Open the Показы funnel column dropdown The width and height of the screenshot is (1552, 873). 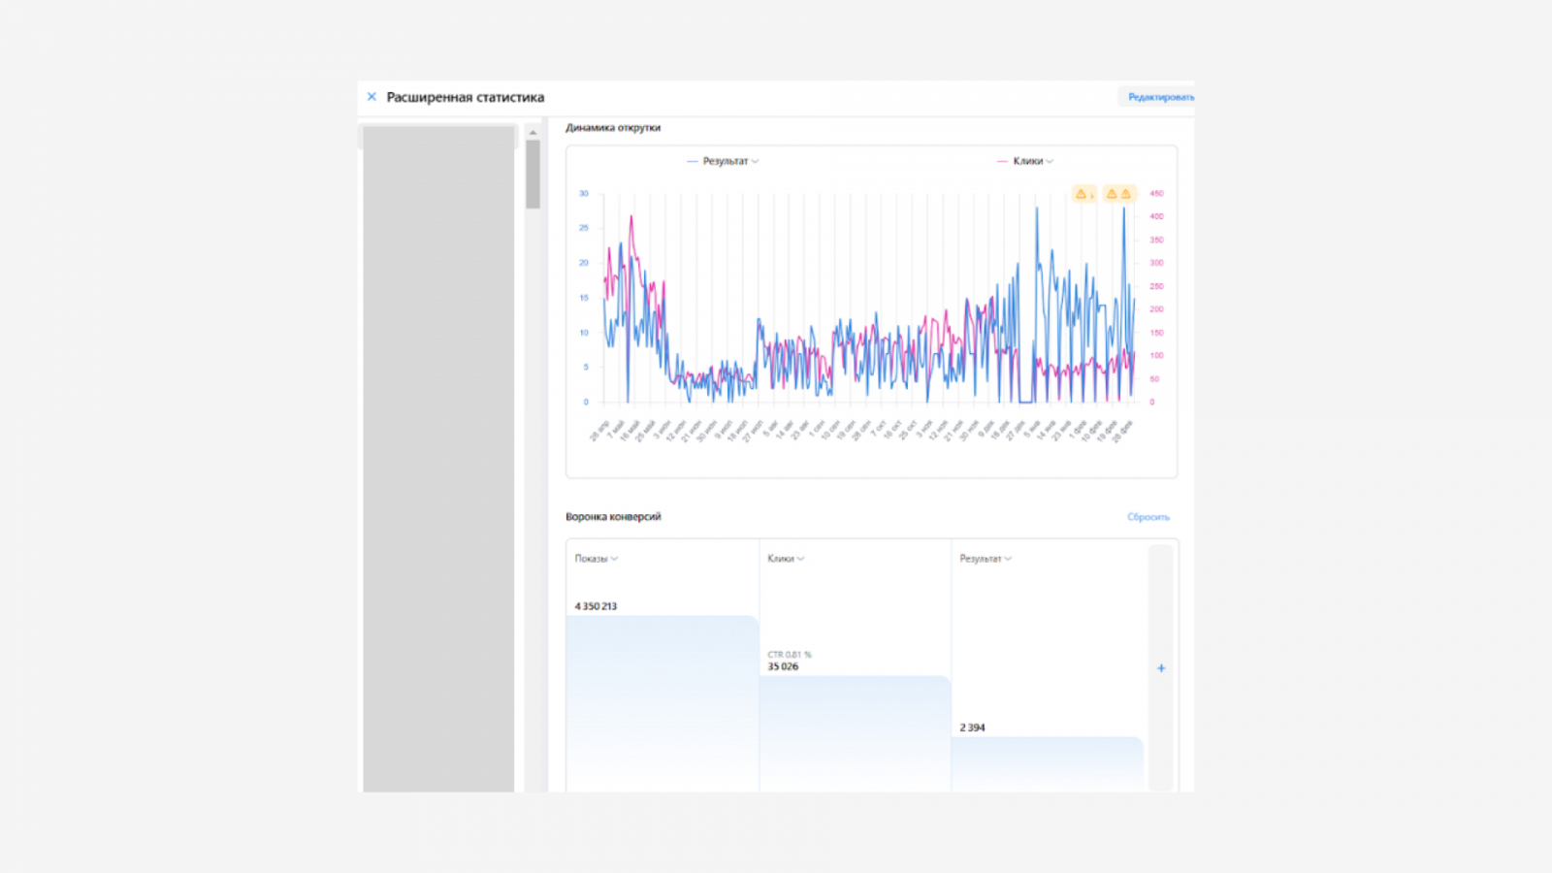[596, 559]
